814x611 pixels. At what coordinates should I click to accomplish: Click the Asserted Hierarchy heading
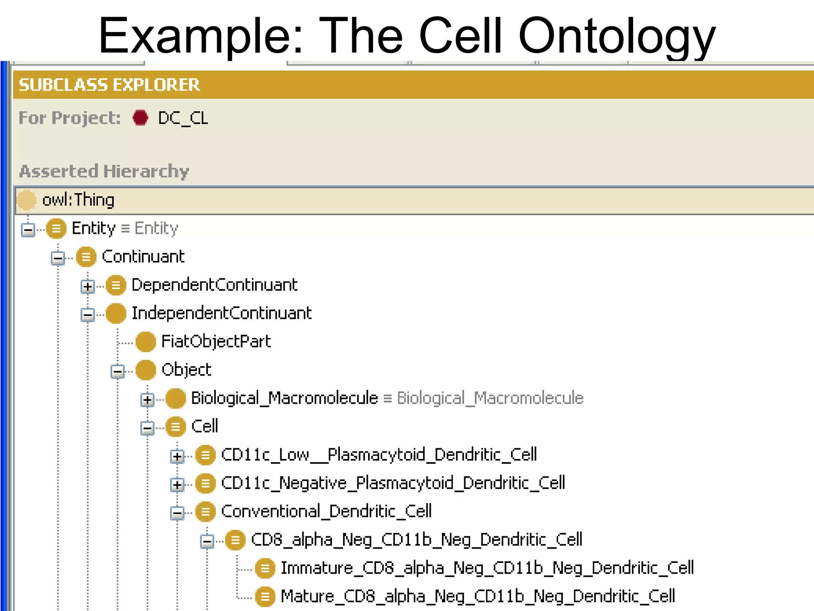click(x=104, y=171)
